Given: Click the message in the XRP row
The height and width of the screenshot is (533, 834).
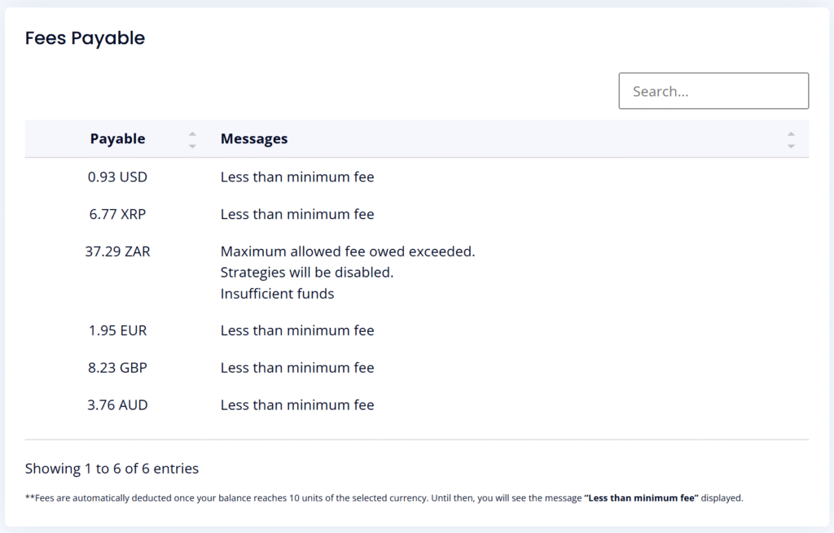Looking at the screenshot, I should (x=297, y=214).
